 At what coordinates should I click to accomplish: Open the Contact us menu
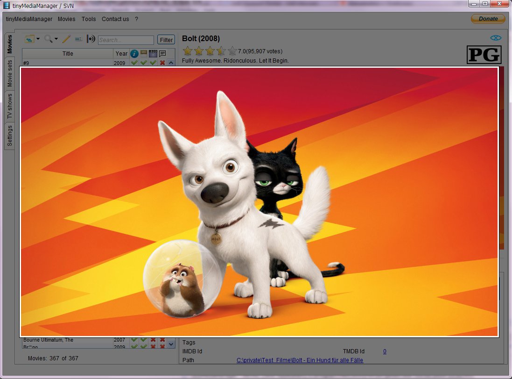pos(115,19)
